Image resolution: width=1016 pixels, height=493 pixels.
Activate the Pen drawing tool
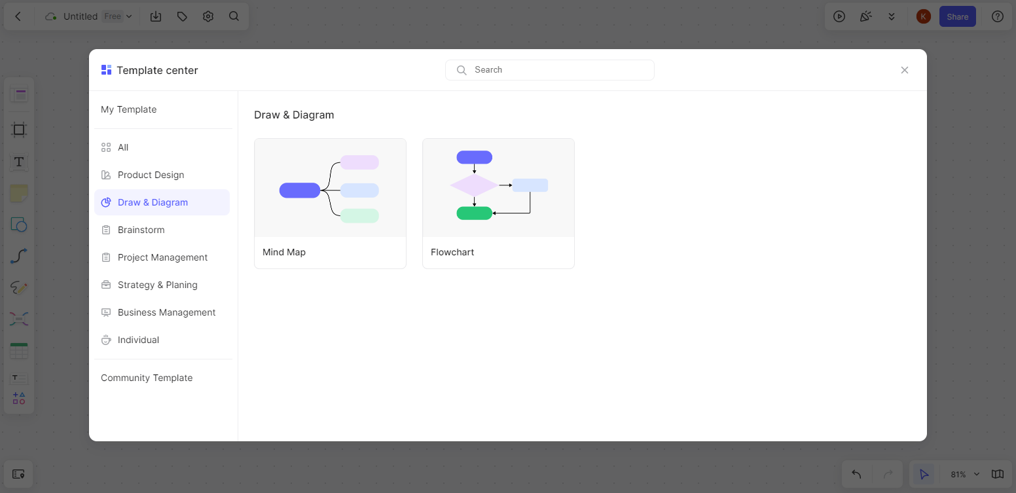pyautogui.click(x=19, y=287)
